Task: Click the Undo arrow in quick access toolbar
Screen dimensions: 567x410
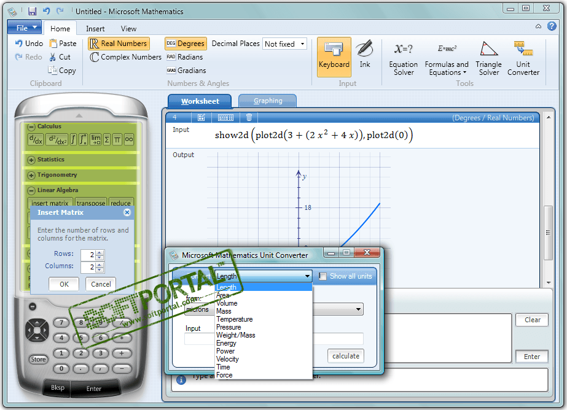Action: pyautogui.click(x=46, y=11)
